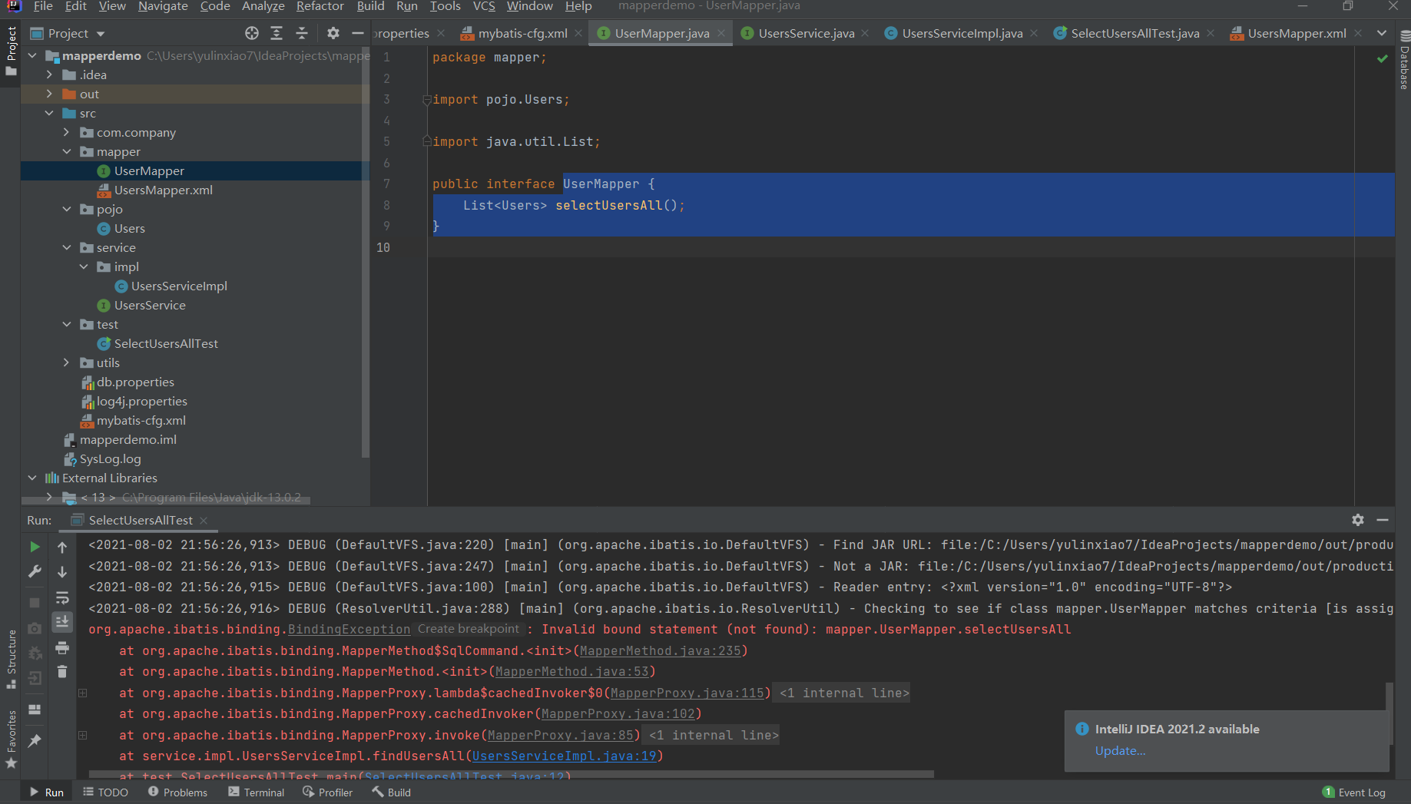Click UsersServiceImpl.java:19 stack trace link
1411x804 pixels.
pos(565,756)
